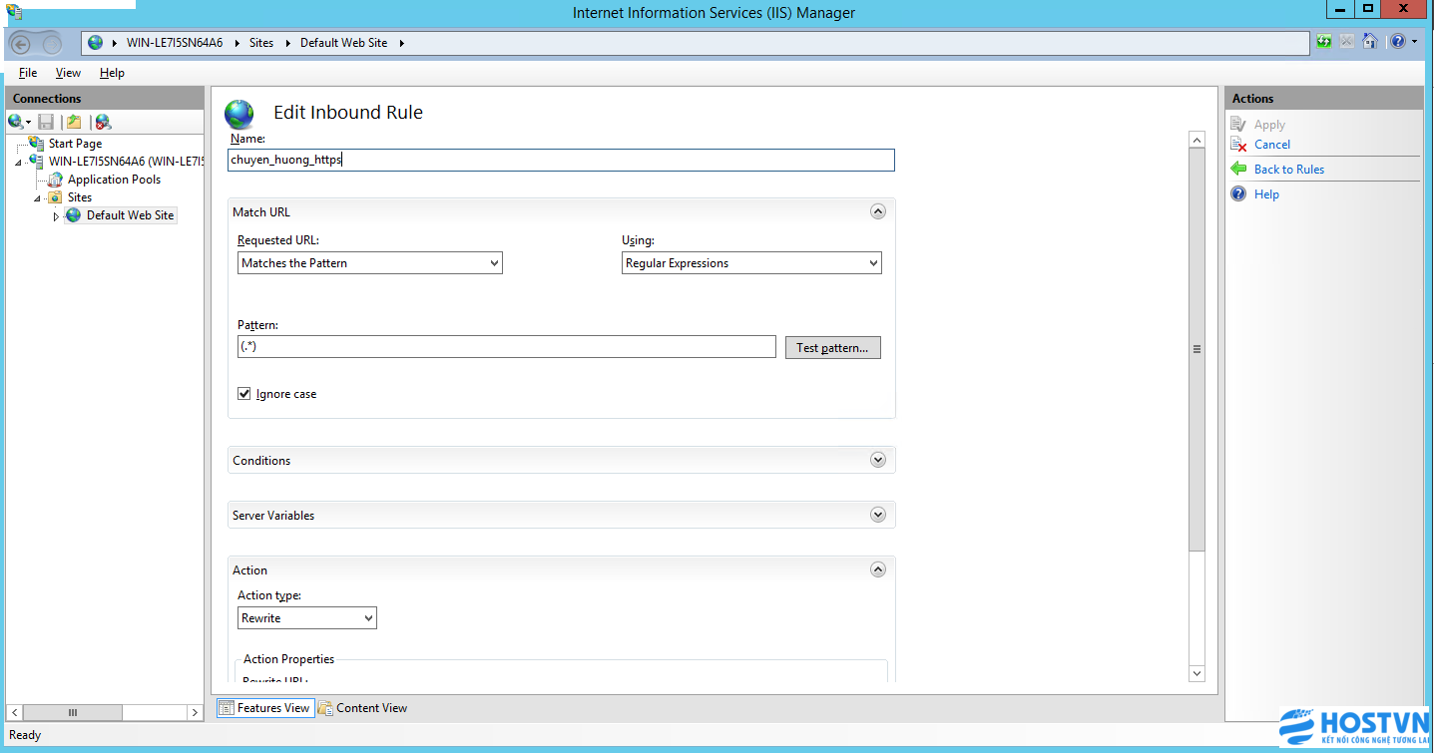Open the Action type Rewrite dropdown

pyautogui.click(x=307, y=618)
